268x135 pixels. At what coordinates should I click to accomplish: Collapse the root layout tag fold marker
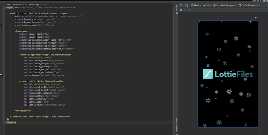(5, 8)
